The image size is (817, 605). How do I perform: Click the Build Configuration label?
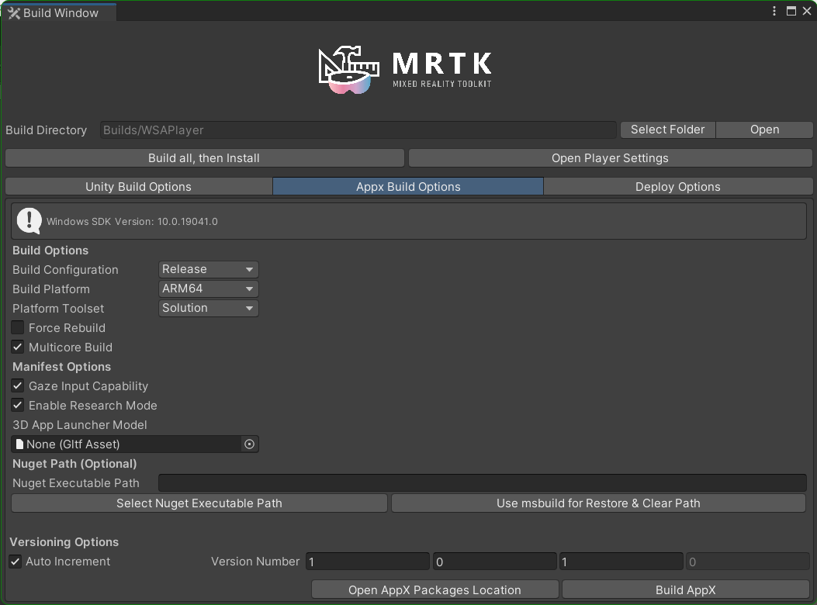click(x=65, y=269)
